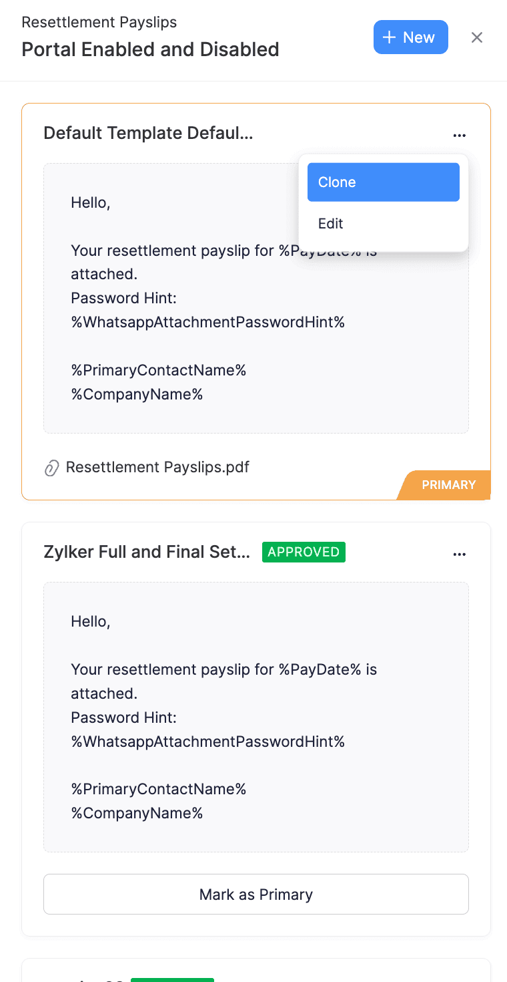This screenshot has height=982, width=507.
Task: Open the attachment paperclip icon on the primary template
Action: point(52,468)
